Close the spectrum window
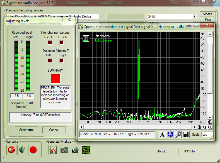The image size is (220, 163). [x=207, y=25]
